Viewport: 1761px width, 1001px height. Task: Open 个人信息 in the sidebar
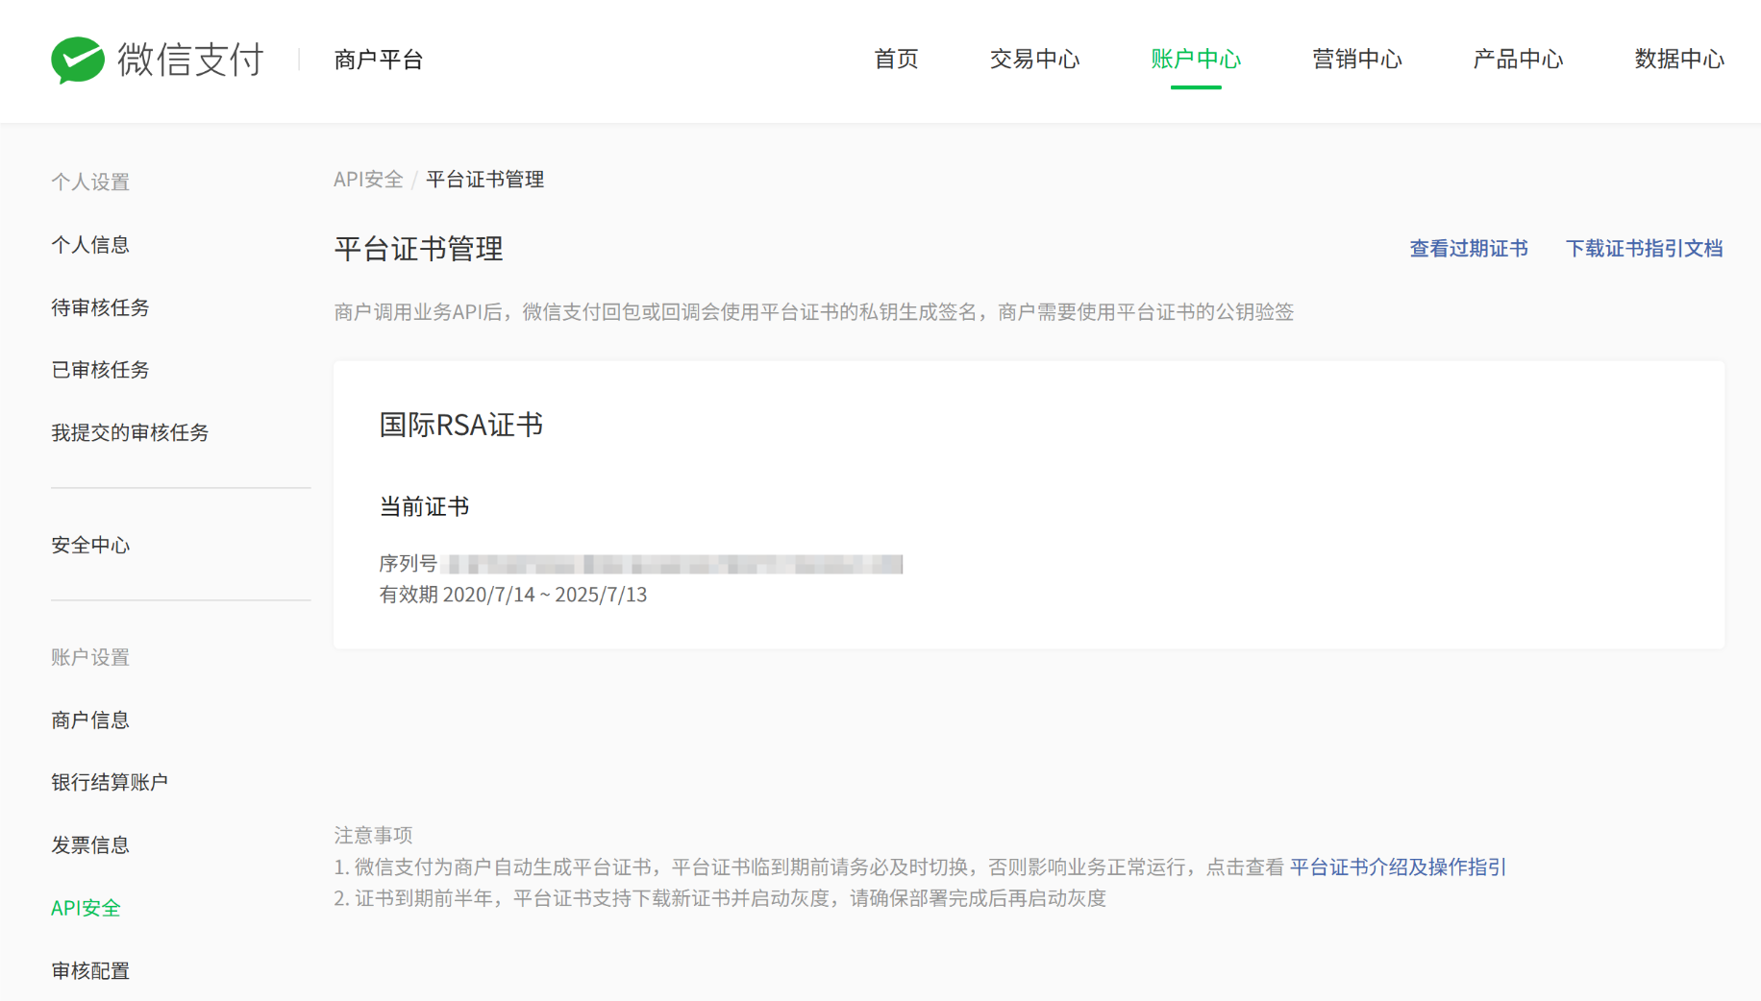90,245
